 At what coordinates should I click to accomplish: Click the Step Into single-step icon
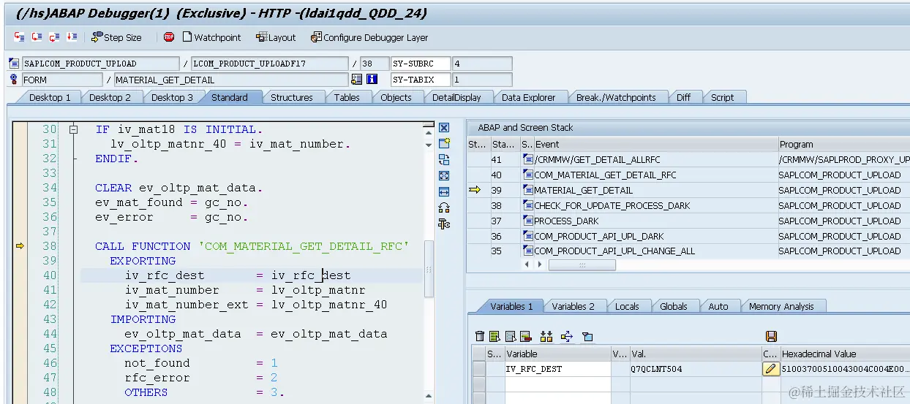pos(20,37)
